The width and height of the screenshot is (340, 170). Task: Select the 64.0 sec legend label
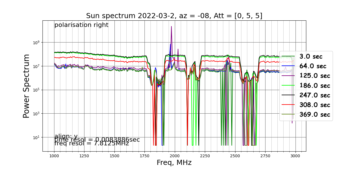coord(313,66)
